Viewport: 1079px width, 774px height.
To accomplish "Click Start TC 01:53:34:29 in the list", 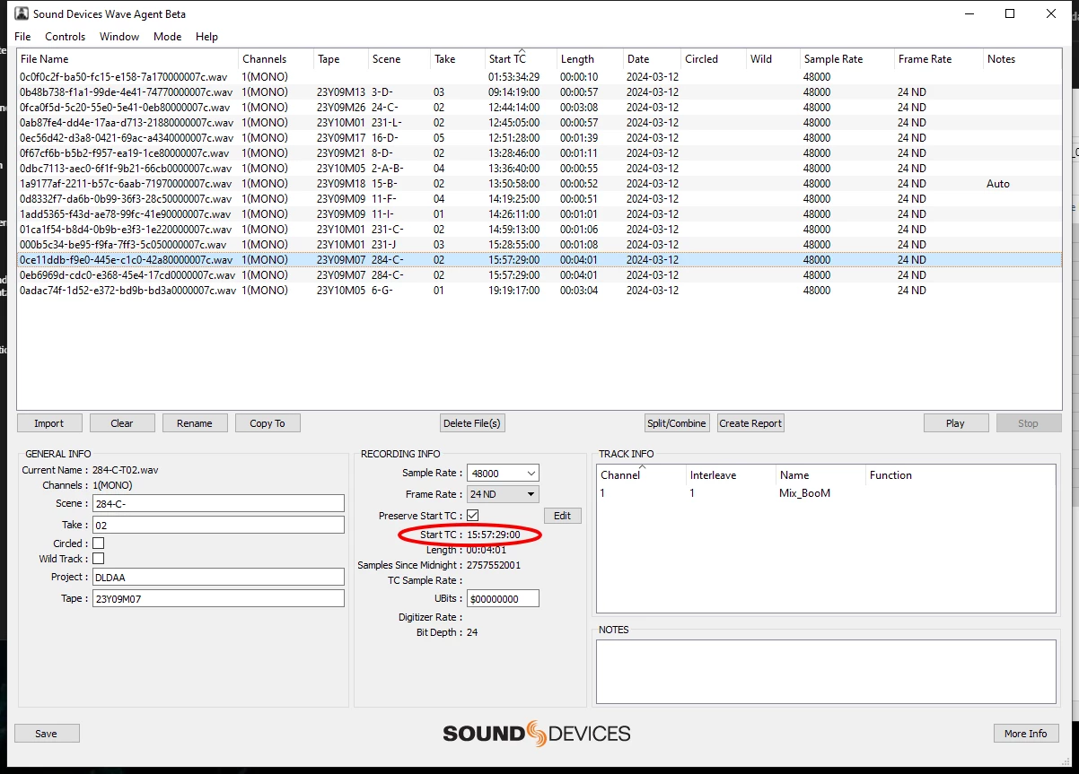I will 514,77.
